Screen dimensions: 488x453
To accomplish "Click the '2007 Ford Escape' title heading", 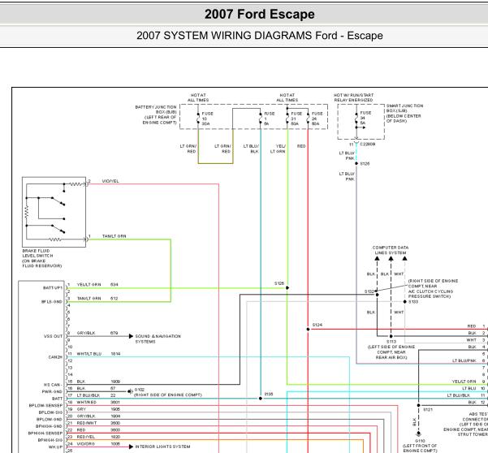I will point(259,15).
